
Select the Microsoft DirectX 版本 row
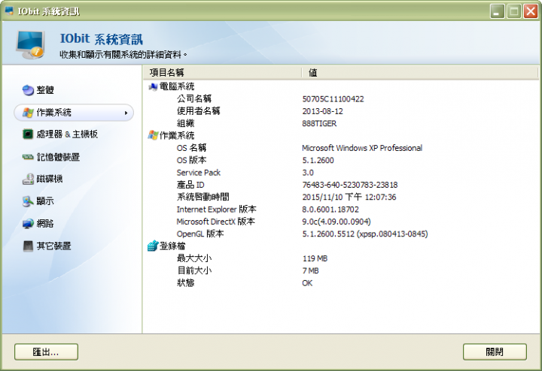341,222
